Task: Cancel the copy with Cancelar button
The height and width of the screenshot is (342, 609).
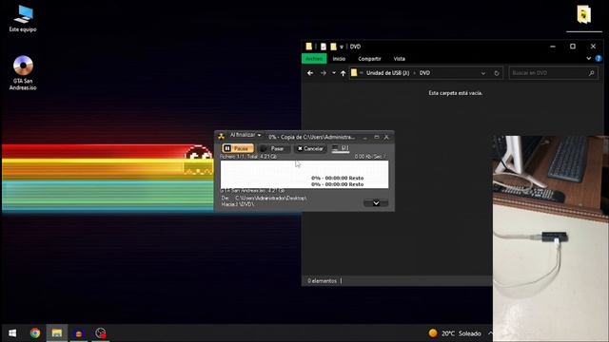Action: tap(310, 148)
